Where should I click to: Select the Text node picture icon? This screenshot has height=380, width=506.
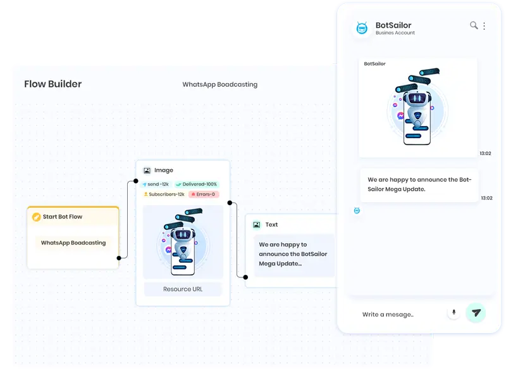[256, 225]
